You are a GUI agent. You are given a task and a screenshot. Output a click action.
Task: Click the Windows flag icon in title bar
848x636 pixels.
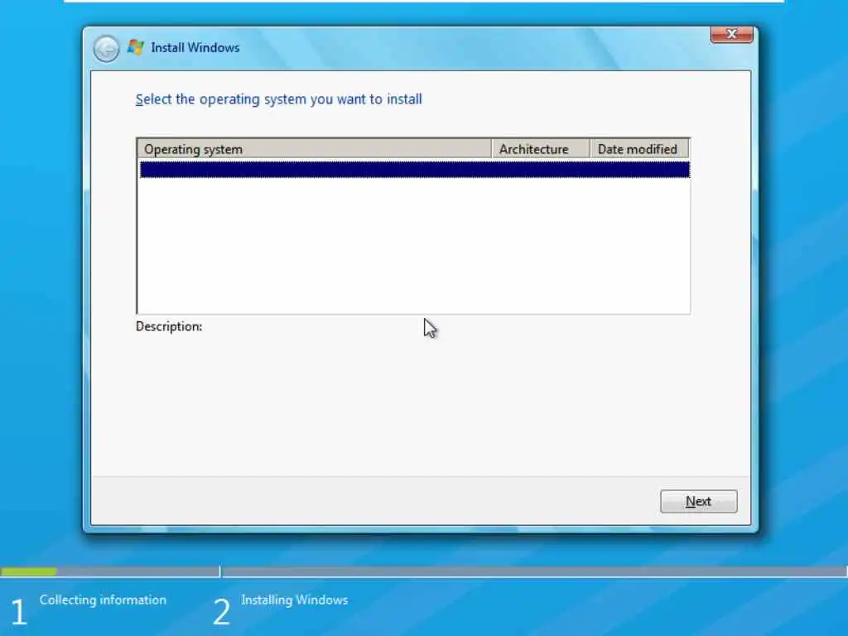click(x=135, y=47)
